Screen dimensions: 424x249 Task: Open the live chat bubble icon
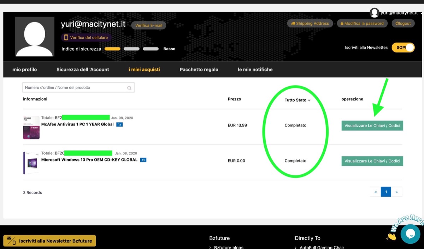pos(411,234)
